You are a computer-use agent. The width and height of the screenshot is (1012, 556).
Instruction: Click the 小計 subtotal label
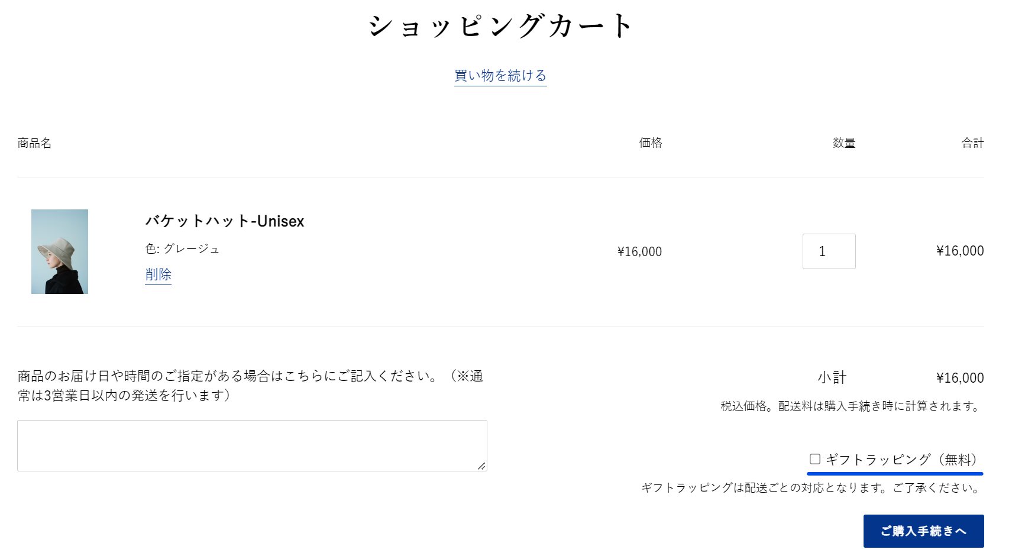click(832, 377)
